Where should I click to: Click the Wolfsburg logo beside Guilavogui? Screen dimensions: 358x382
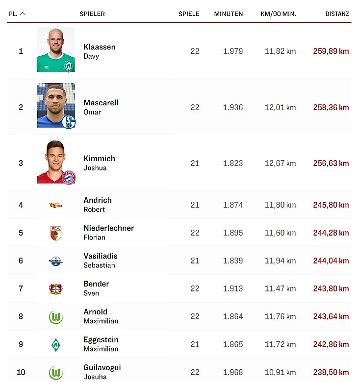[x=56, y=373]
